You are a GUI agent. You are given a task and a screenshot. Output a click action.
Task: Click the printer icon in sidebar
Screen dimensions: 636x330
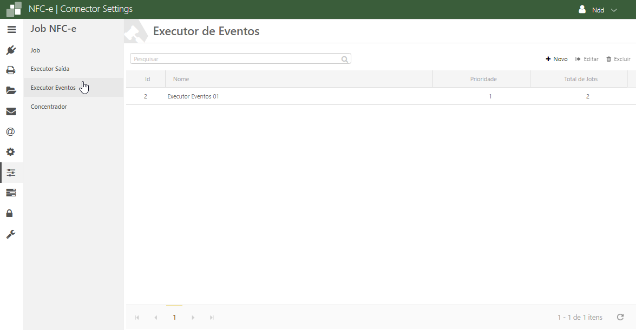(x=11, y=70)
